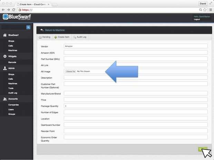Viewport: 214px width, 160px height.
Task: Click the address bar URL field
Action: point(108,10)
